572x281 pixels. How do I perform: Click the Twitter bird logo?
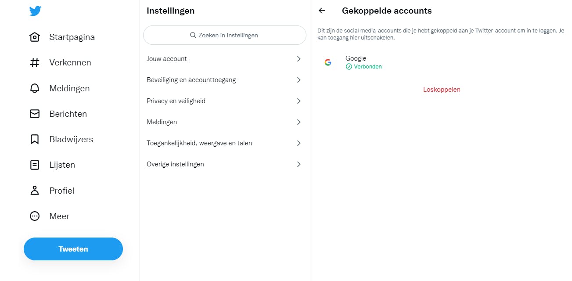[35, 11]
